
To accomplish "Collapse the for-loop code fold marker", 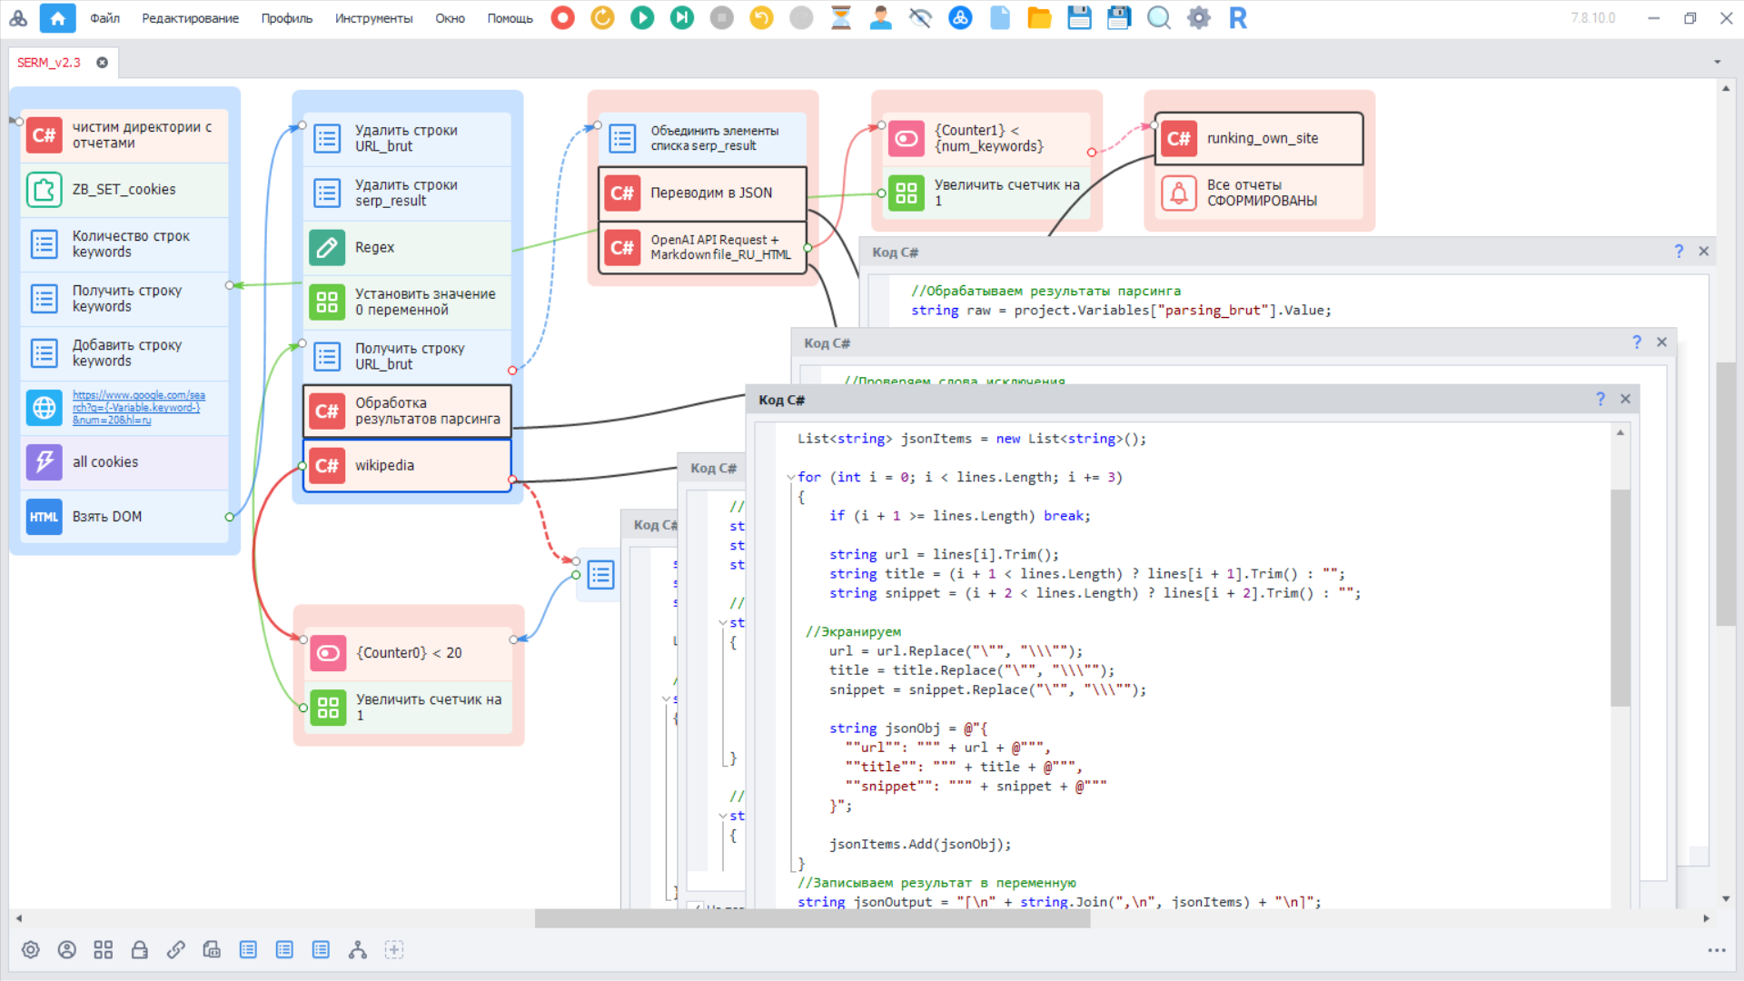I will pyautogui.click(x=790, y=477).
